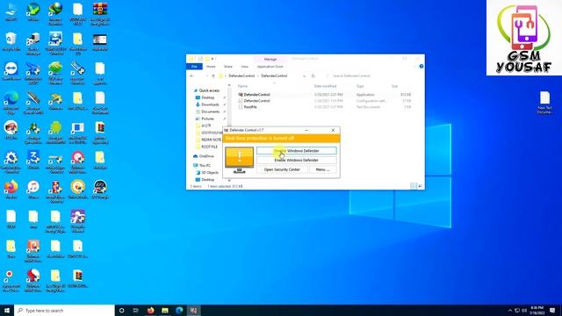
Task: Show hidden system tray icons
Action: click(x=510, y=310)
